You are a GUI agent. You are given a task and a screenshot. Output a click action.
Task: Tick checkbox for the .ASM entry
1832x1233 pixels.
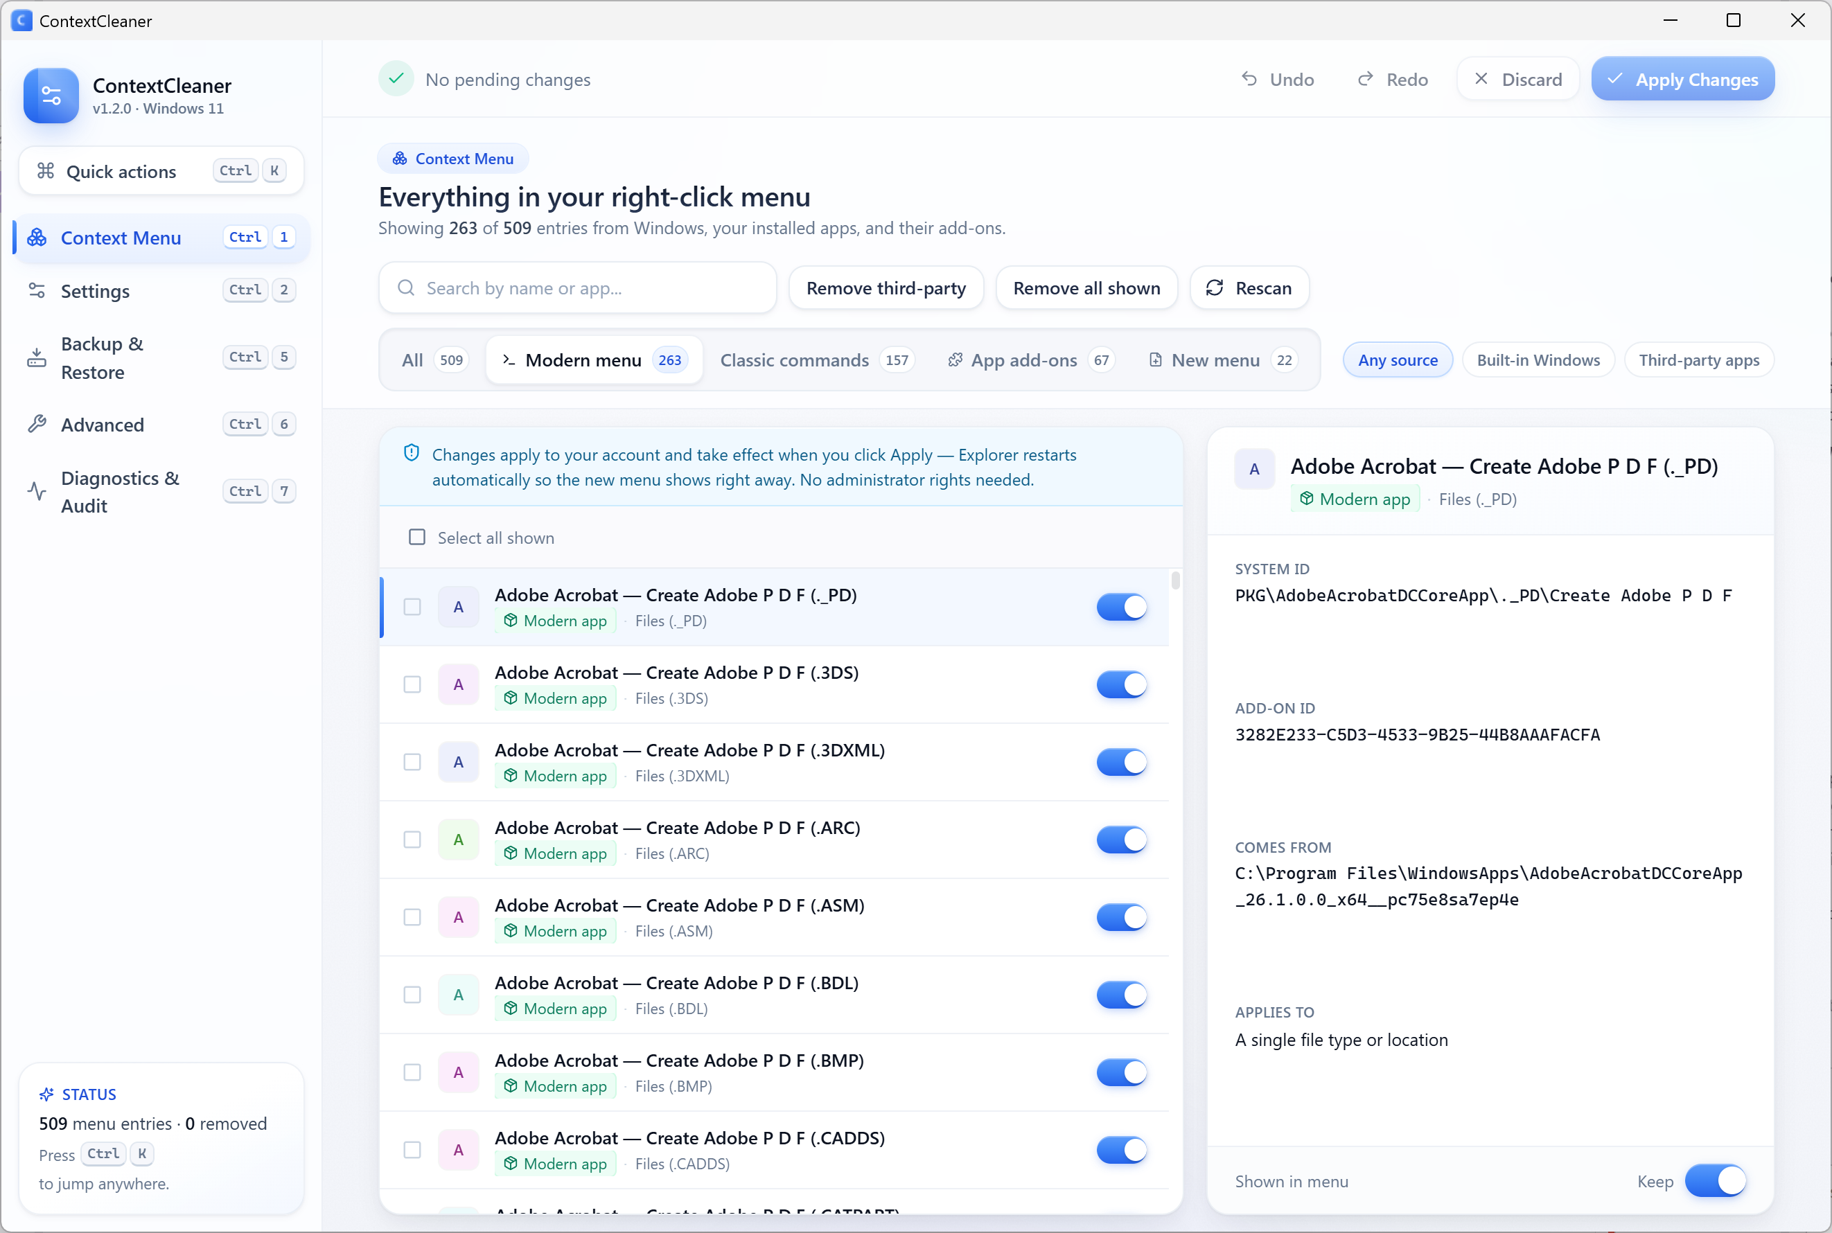coord(412,917)
